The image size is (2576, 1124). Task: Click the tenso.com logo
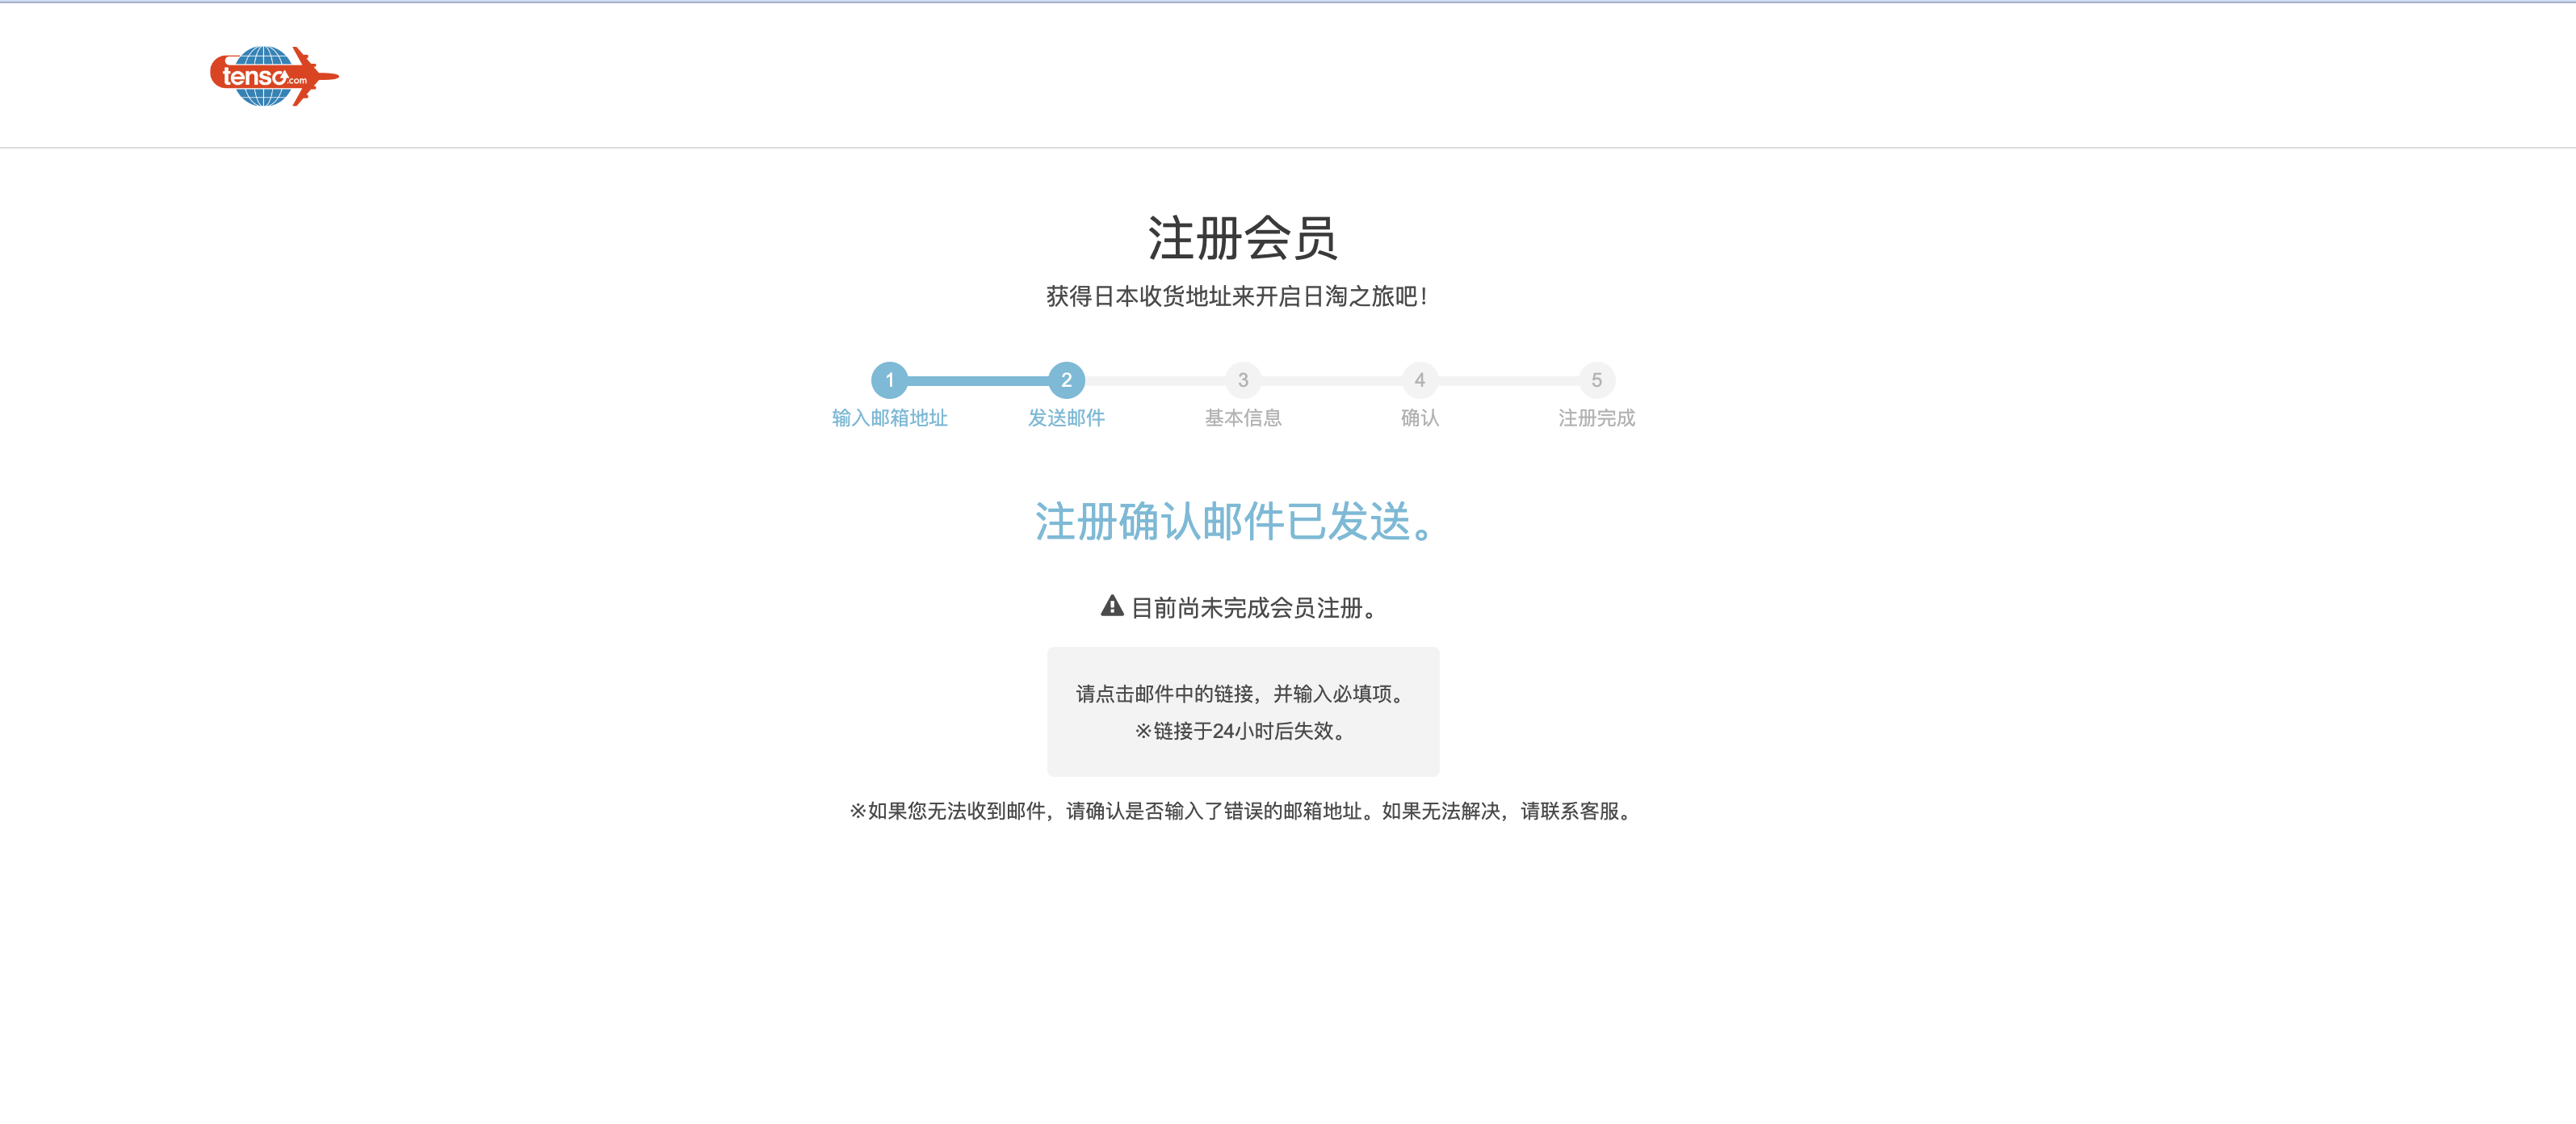coord(273,76)
